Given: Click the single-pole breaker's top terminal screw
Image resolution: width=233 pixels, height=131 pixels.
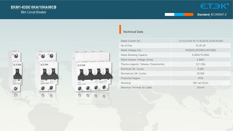Looking at the screenshot, I should point(16,56).
